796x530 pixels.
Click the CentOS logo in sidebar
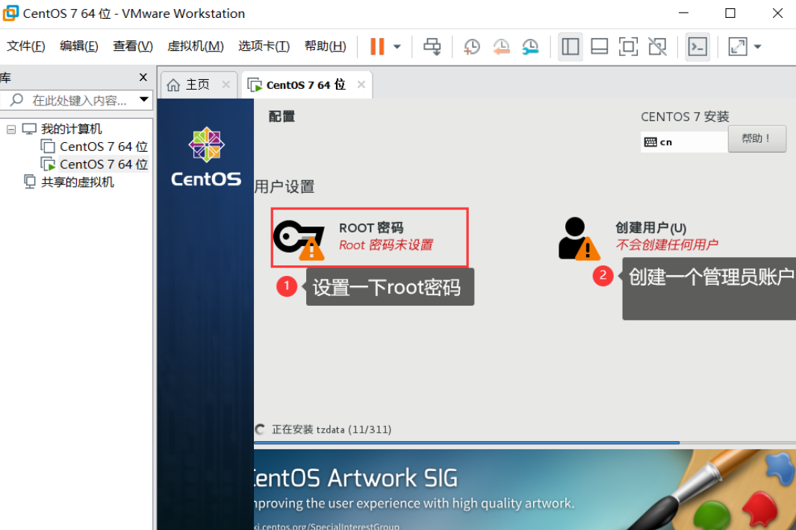click(x=206, y=157)
